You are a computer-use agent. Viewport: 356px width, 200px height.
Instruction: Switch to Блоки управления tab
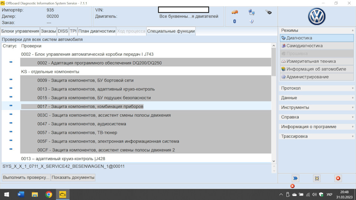[20, 31]
